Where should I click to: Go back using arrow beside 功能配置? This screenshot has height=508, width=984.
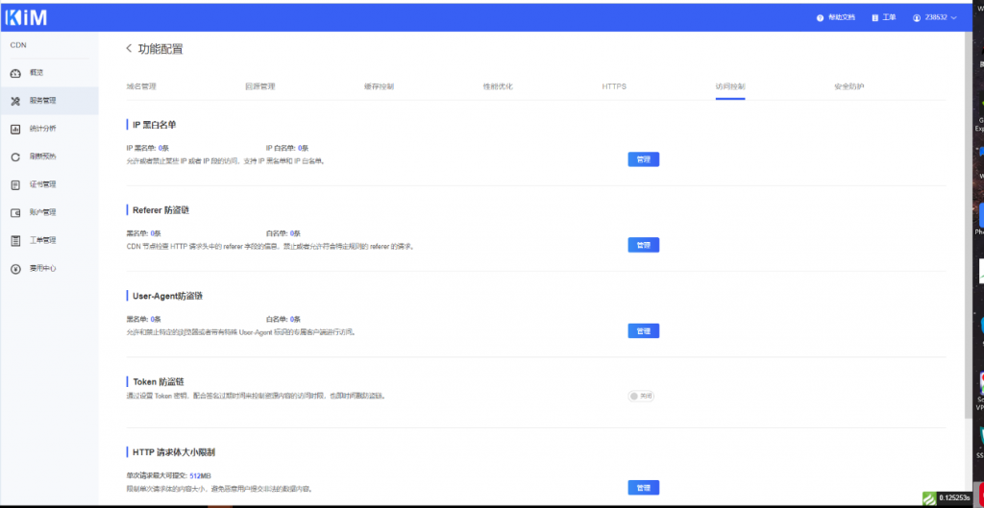[x=129, y=48]
